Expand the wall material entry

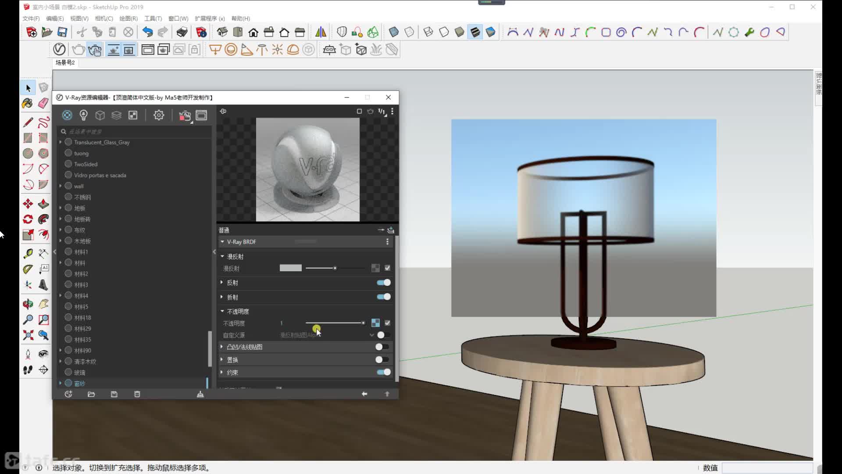61,186
